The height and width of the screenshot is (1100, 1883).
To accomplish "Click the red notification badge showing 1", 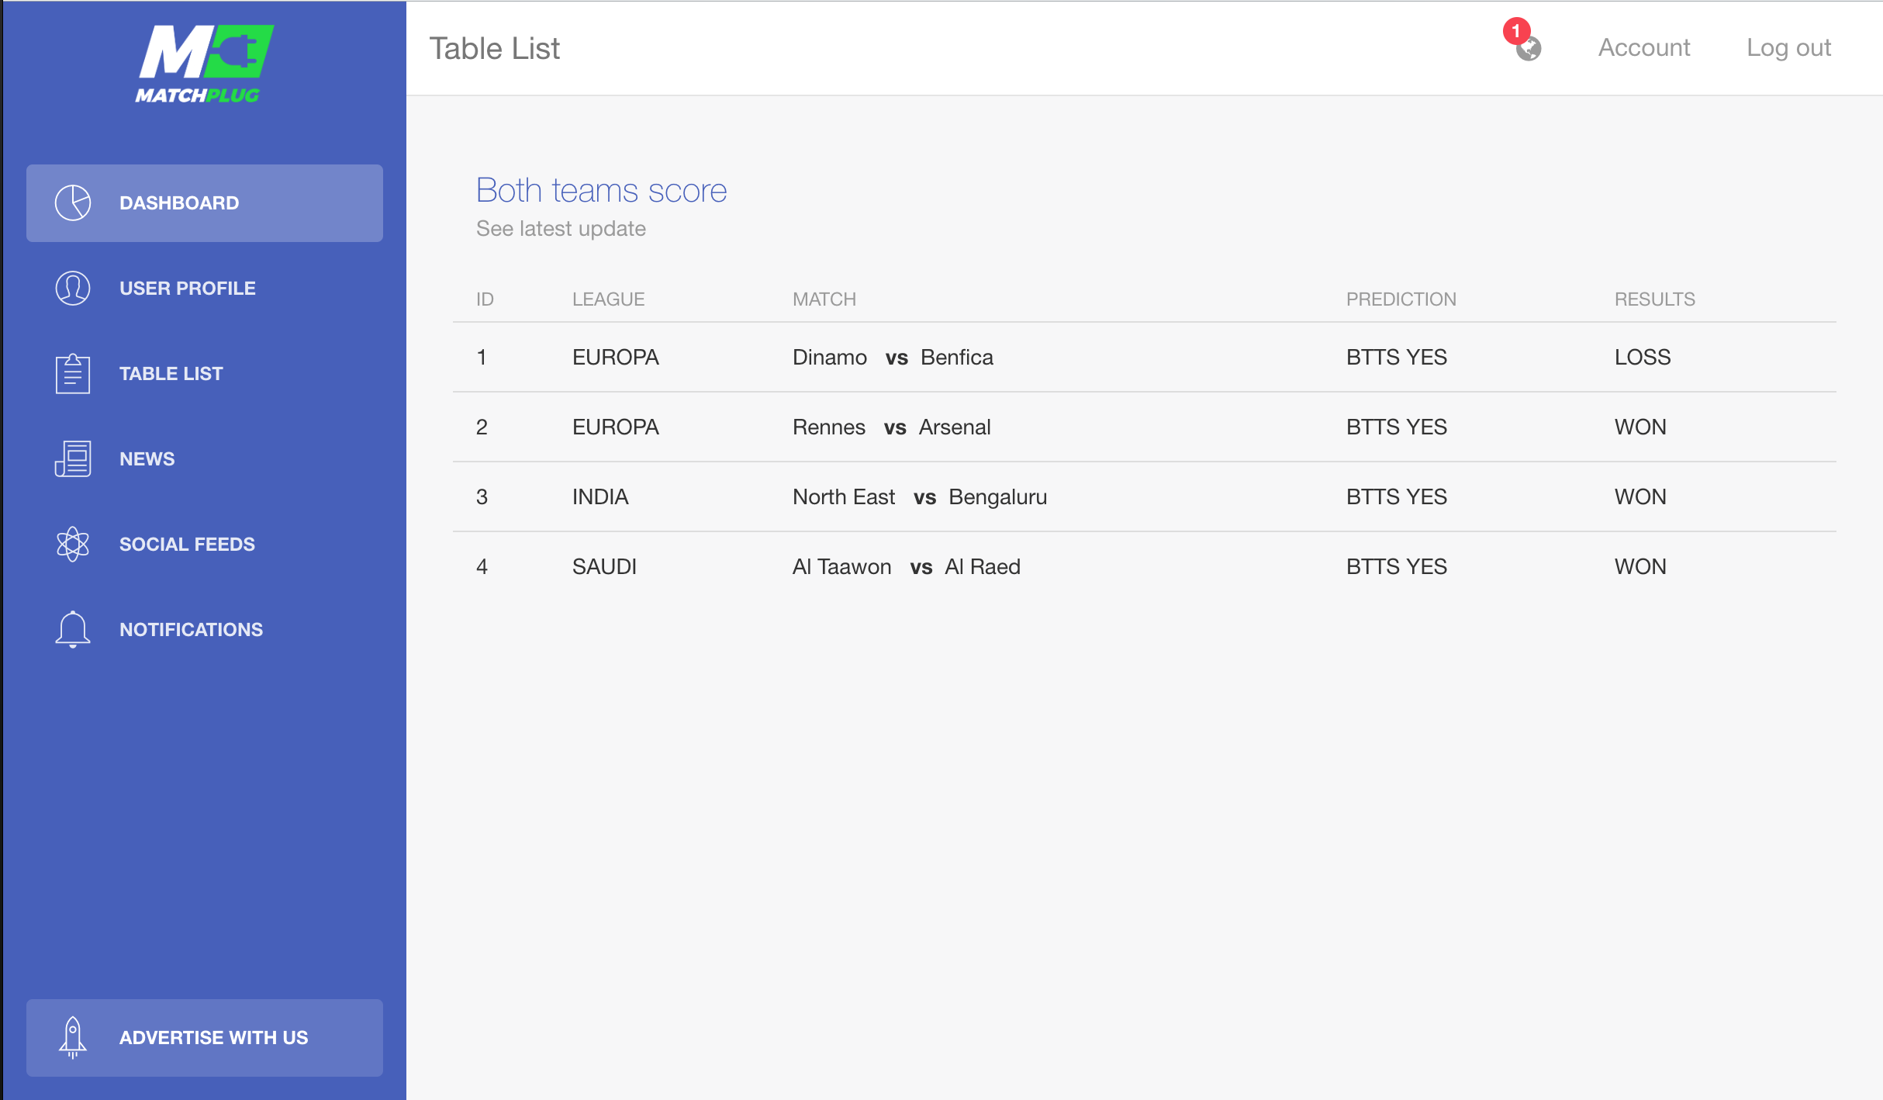I will [1516, 32].
